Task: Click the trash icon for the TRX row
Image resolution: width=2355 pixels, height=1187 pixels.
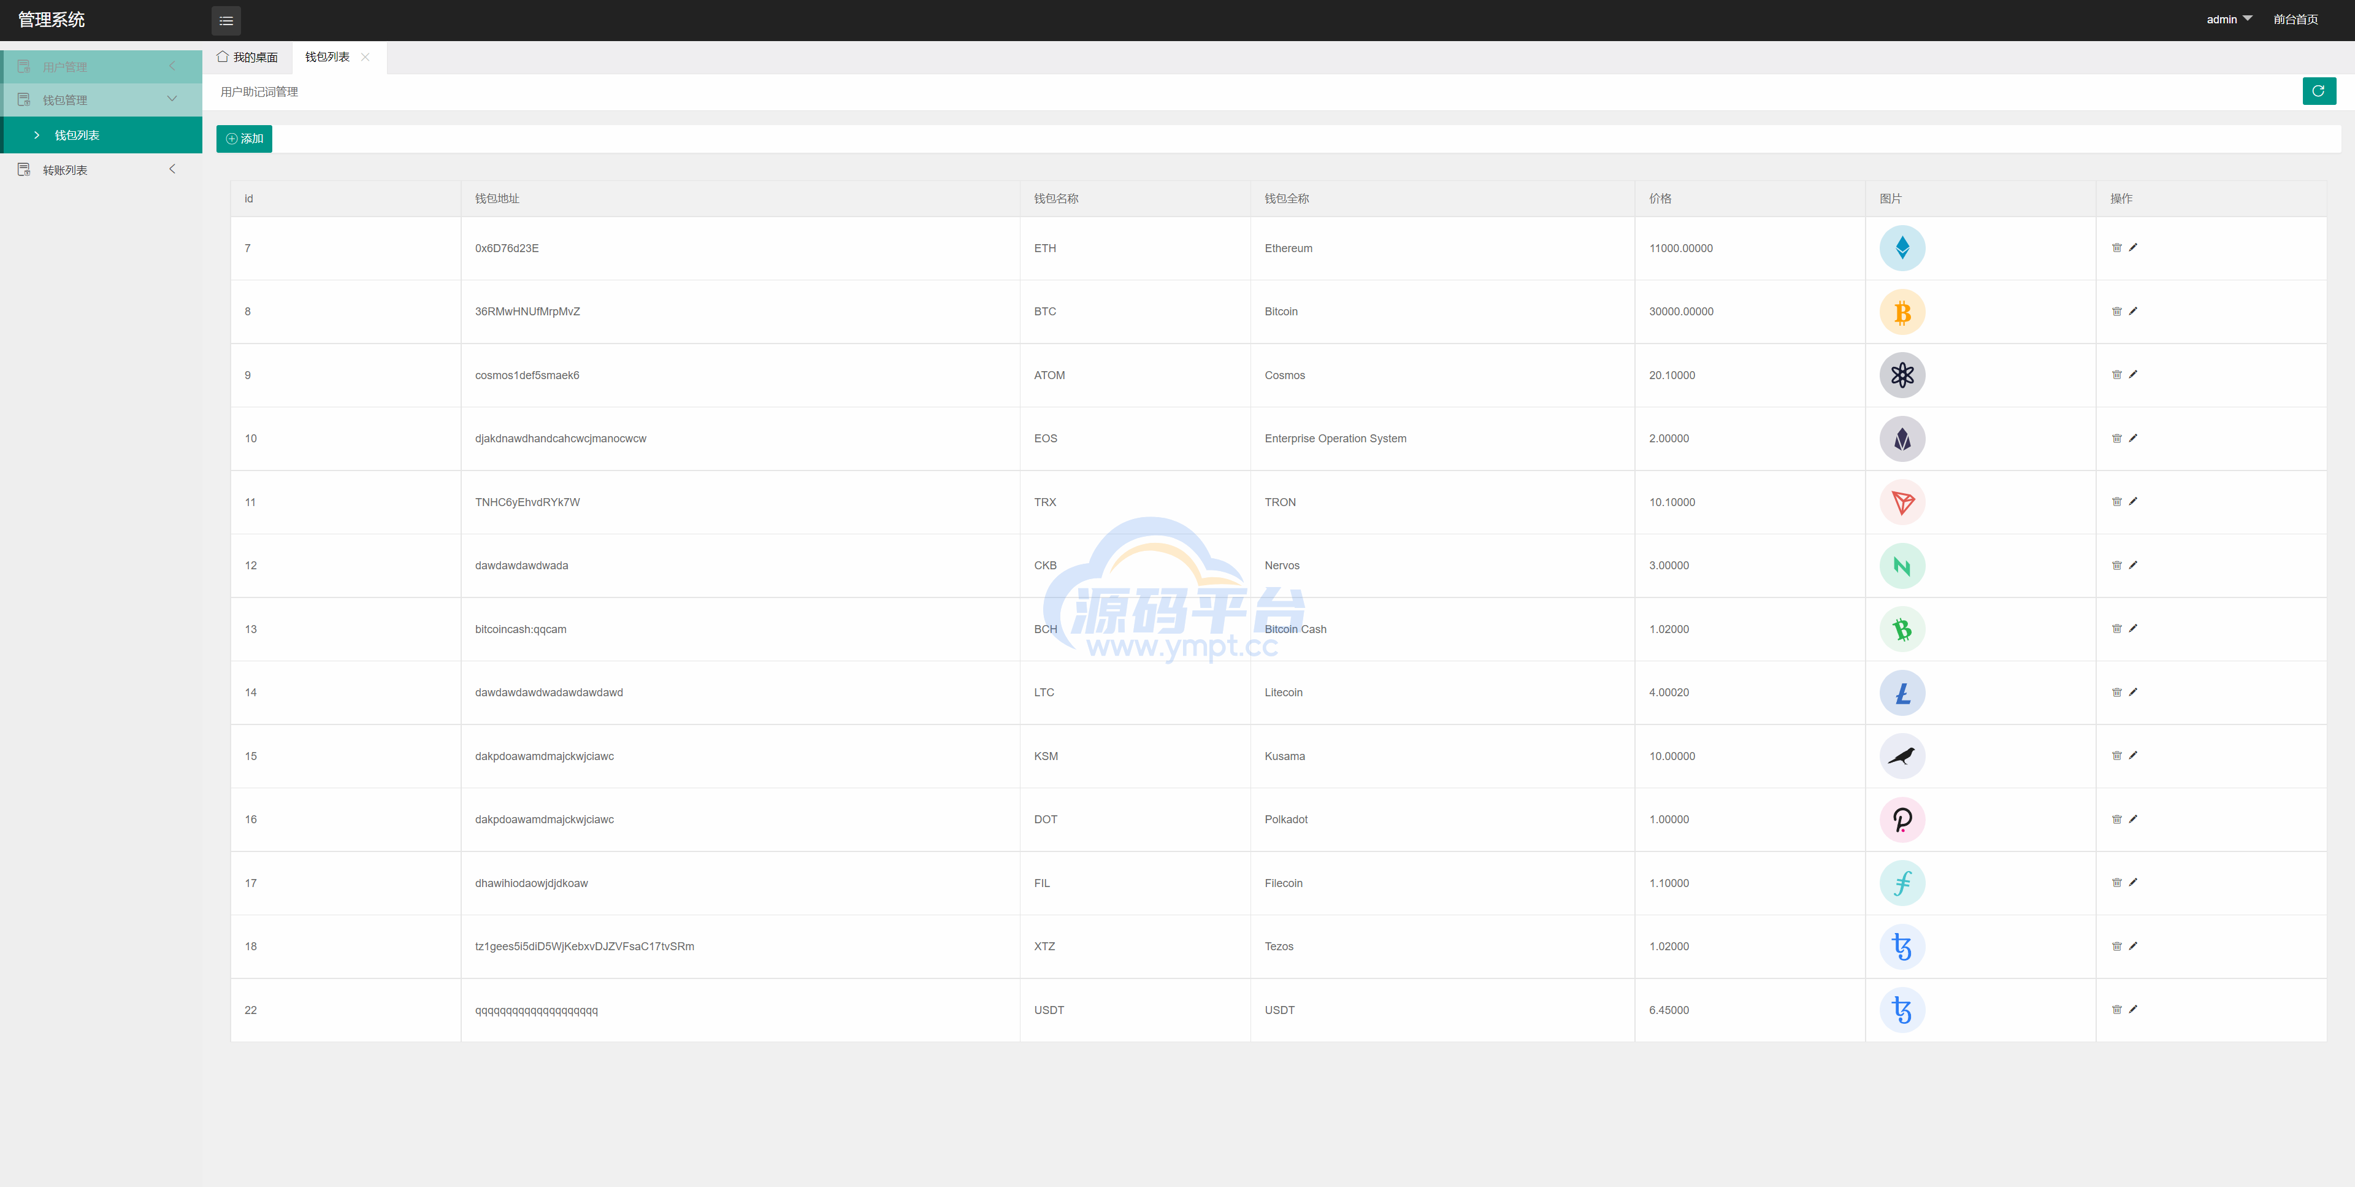Action: [x=2116, y=502]
